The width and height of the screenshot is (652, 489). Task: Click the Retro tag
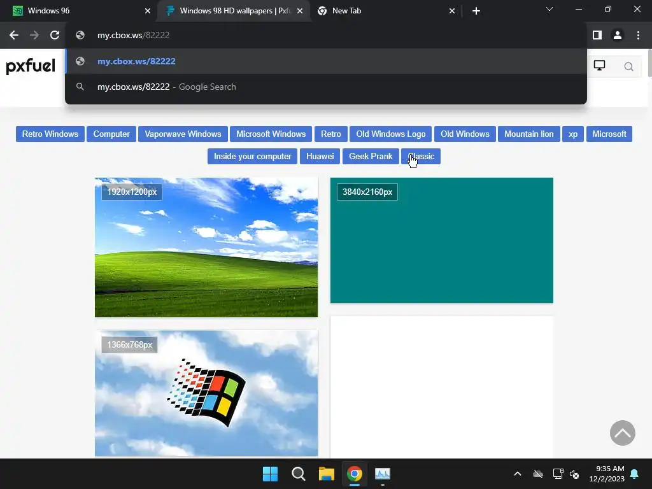[331, 134]
